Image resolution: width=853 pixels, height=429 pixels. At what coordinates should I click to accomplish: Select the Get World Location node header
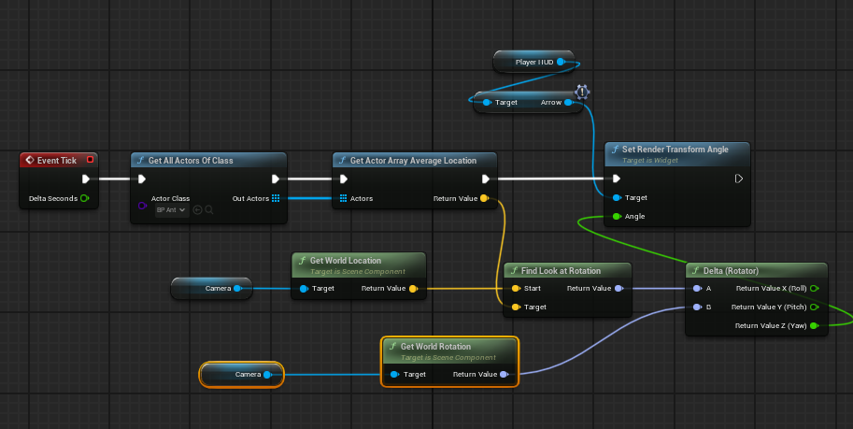coord(359,265)
